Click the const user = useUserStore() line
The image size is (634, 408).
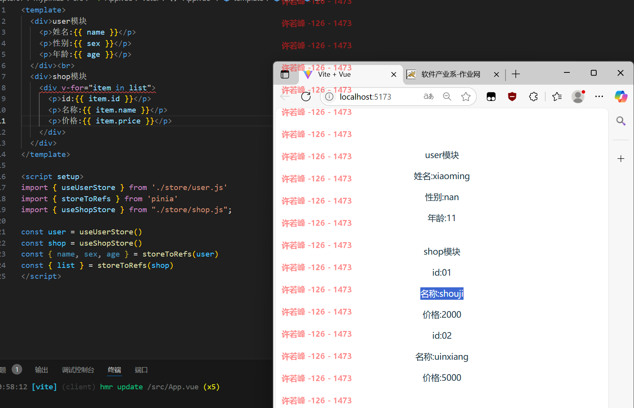[x=82, y=232]
